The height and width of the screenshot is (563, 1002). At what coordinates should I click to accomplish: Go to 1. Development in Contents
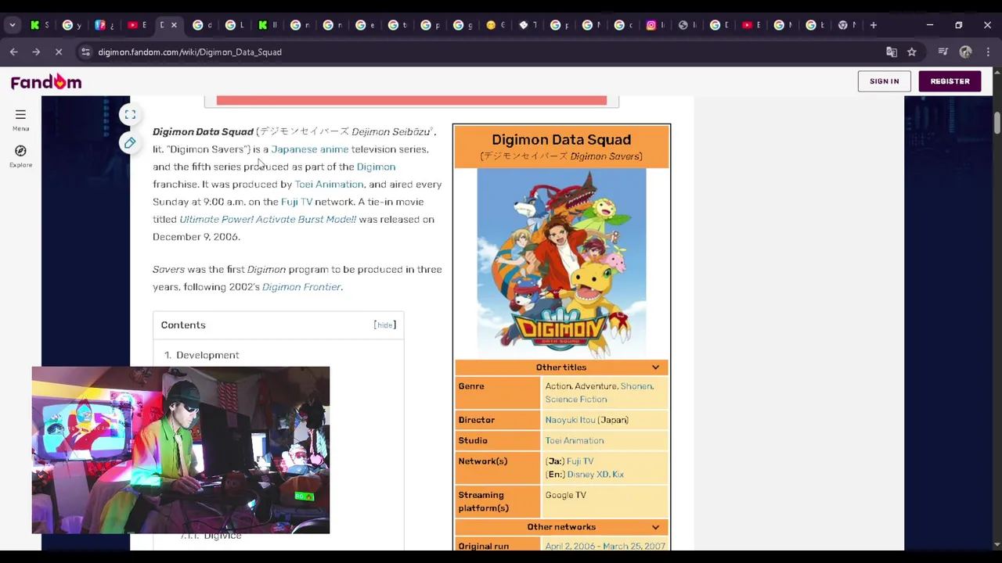[202, 355]
